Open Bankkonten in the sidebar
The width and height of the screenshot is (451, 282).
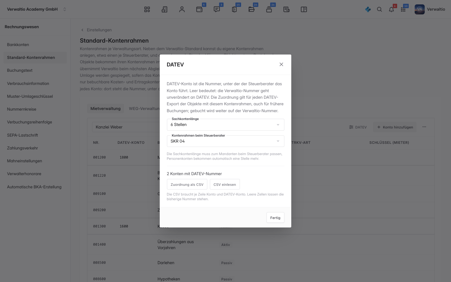click(35, 45)
